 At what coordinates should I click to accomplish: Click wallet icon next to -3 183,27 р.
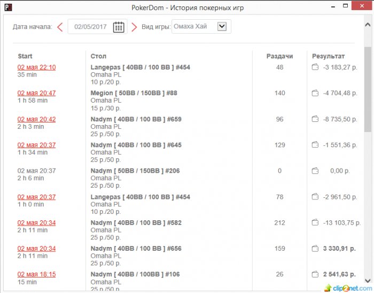(x=315, y=67)
